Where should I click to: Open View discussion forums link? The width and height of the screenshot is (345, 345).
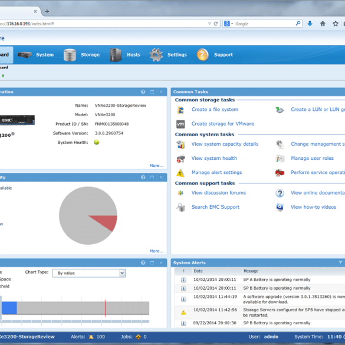219,193
